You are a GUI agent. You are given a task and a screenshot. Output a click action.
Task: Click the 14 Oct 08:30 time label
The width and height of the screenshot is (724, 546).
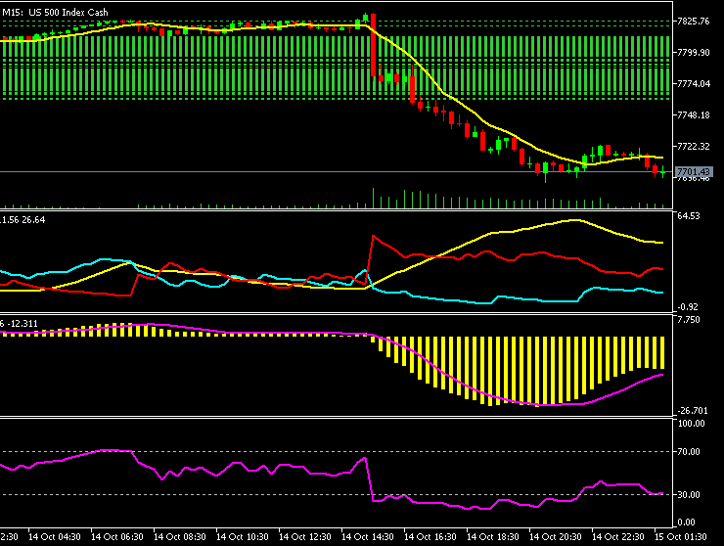pyautogui.click(x=180, y=537)
